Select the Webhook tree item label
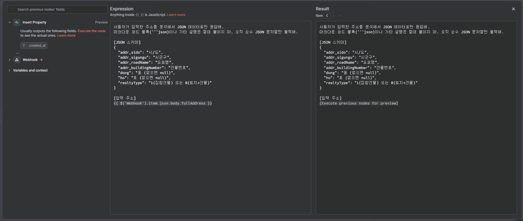This screenshot has width=523, height=221. (30, 60)
